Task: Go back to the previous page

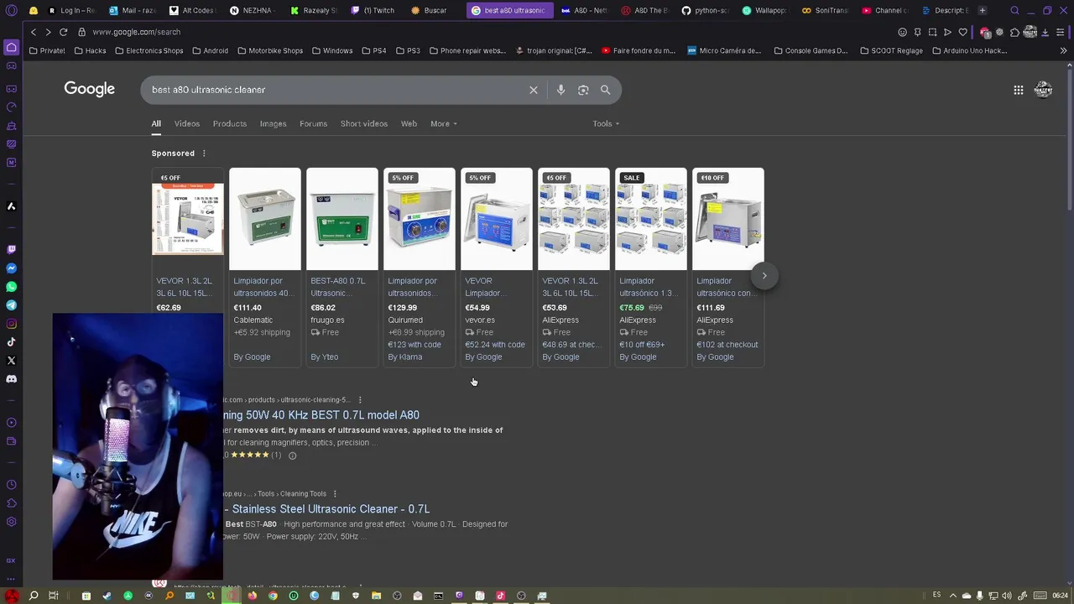Action: (x=34, y=32)
